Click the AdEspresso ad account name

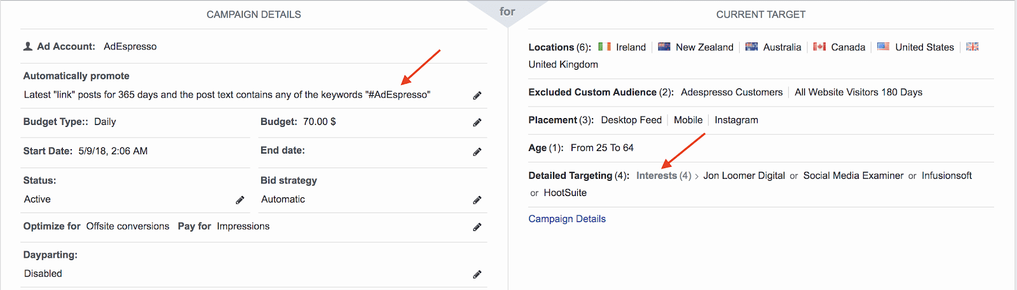pos(130,46)
